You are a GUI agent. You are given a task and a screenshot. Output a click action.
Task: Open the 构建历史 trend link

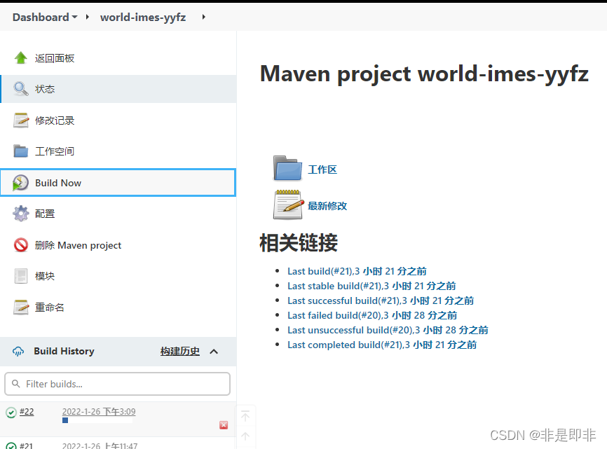tap(180, 351)
